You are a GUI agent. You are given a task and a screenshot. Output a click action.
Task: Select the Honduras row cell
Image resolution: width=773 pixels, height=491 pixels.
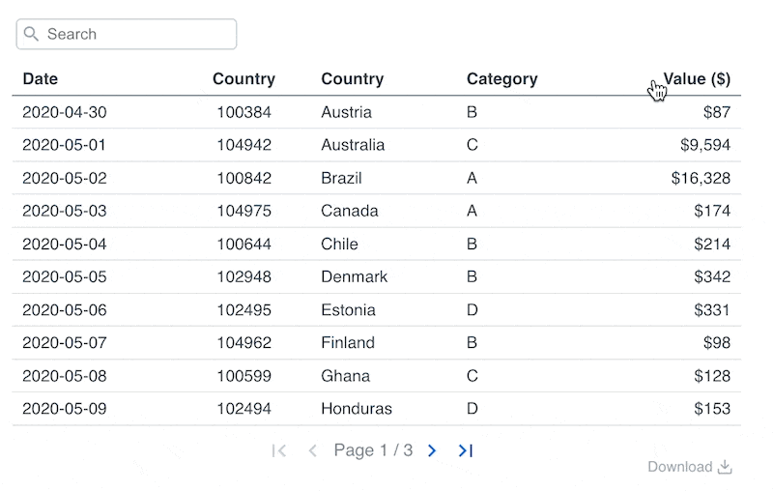pos(357,409)
